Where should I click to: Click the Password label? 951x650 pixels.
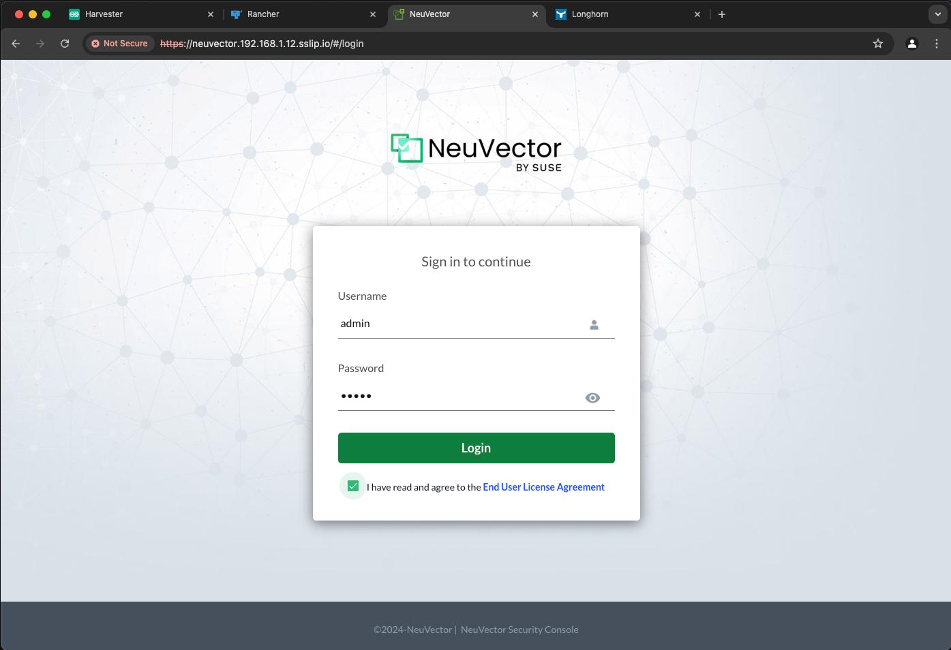click(361, 369)
